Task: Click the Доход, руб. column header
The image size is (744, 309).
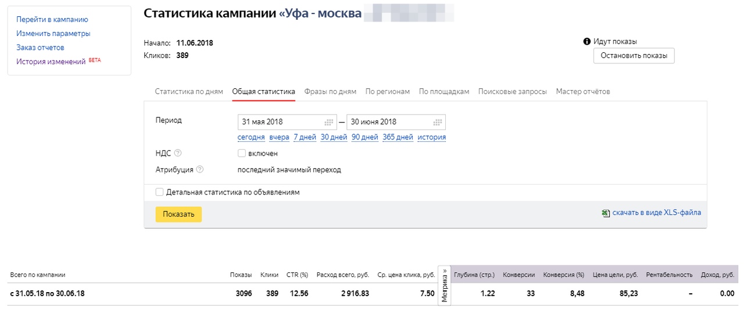Action: click(x=718, y=275)
